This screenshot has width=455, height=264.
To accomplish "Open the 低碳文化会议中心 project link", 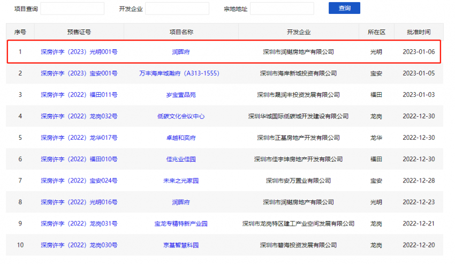I will point(181,116).
